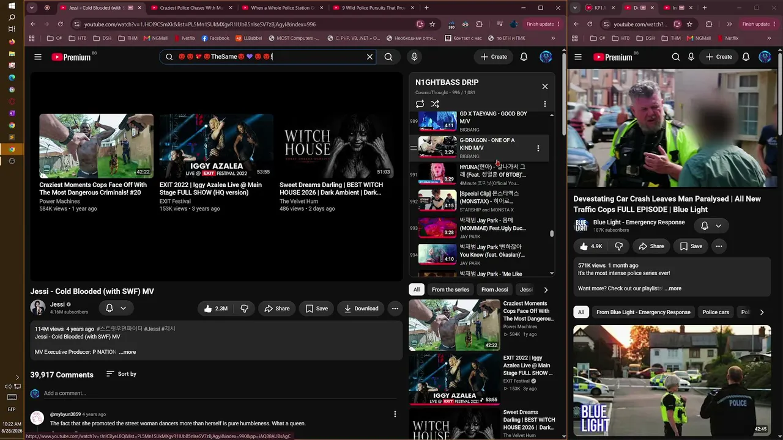Open Jessi channel avatar

pyautogui.click(x=38, y=308)
